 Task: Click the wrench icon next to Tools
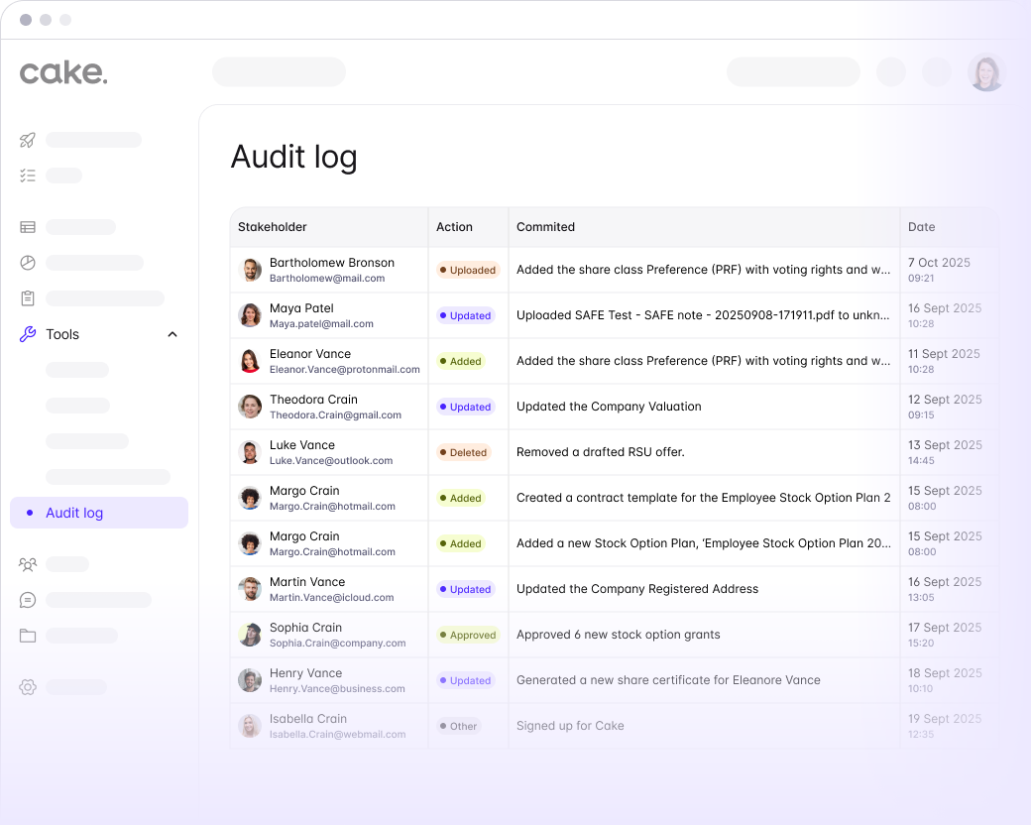(x=27, y=334)
